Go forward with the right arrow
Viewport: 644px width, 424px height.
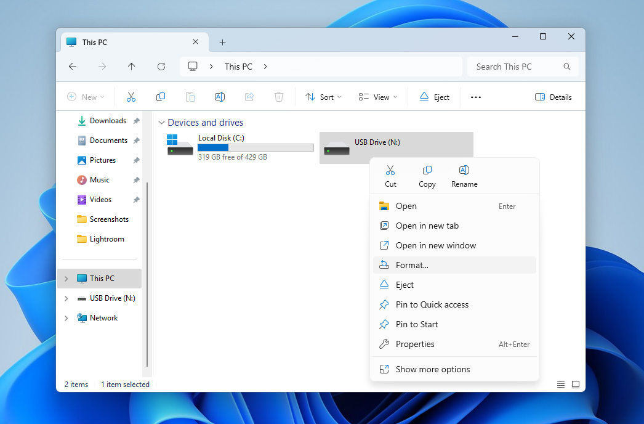102,67
